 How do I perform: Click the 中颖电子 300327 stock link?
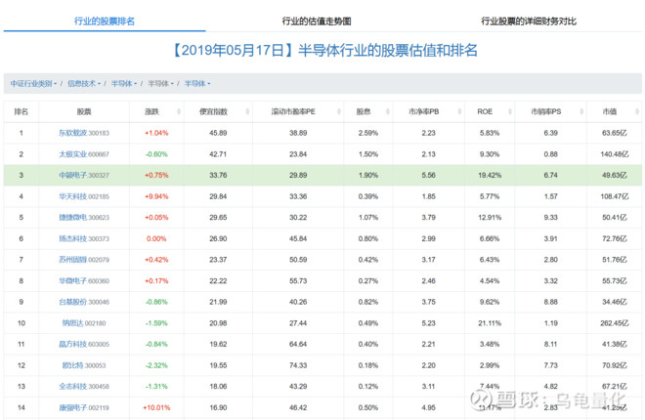84,175
